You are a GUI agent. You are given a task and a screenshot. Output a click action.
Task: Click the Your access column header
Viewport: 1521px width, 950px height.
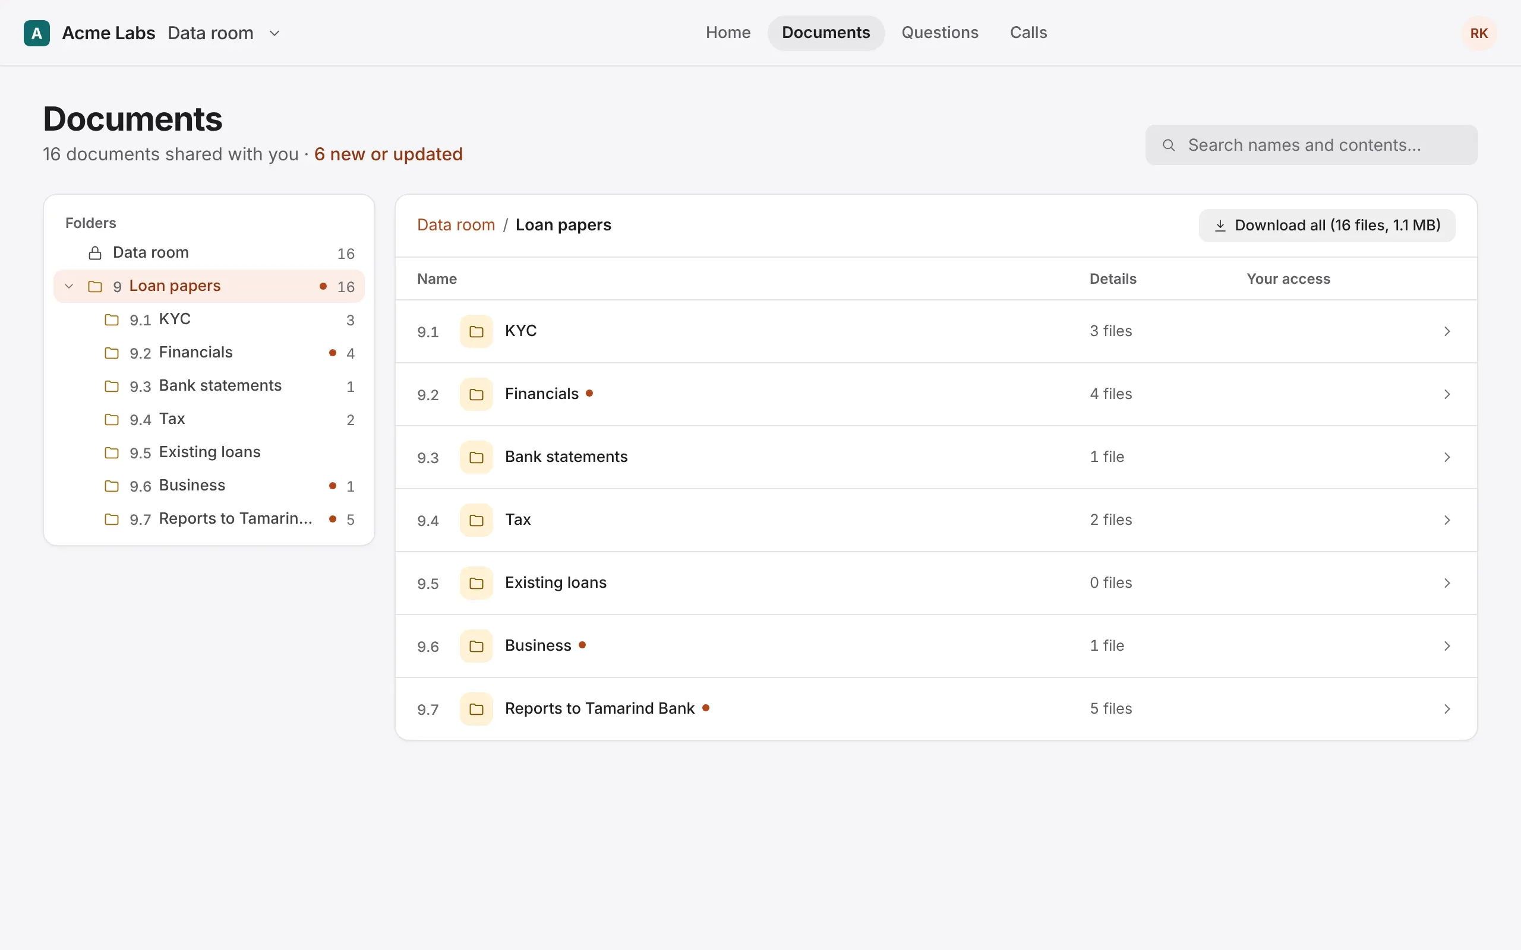pyautogui.click(x=1288, y=279)
